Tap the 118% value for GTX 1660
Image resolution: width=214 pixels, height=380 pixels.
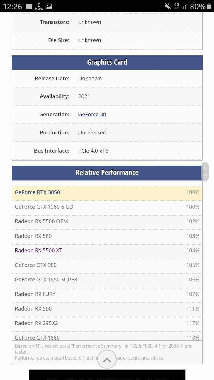(x=193, y=338)
